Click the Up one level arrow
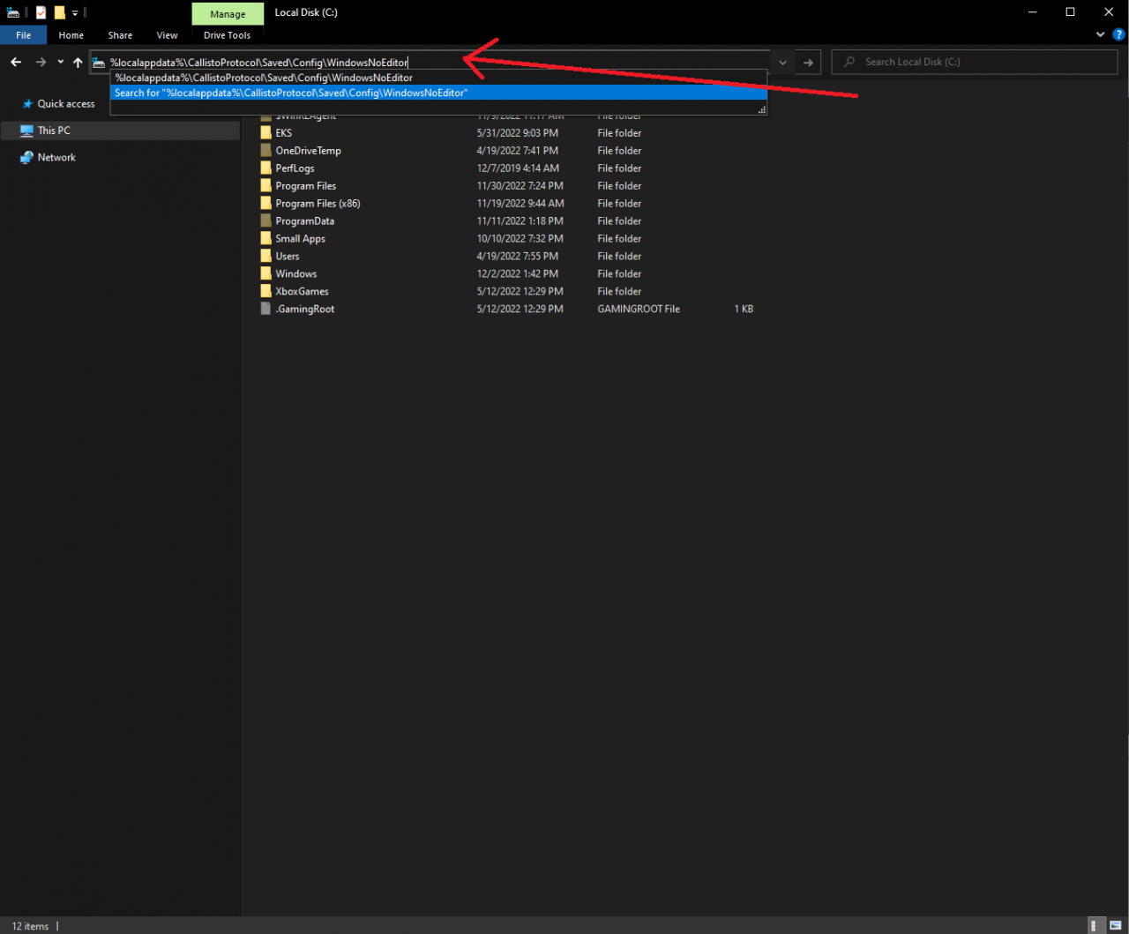Viewport: 1129px width, 934px height. click(x=78, y=62)
